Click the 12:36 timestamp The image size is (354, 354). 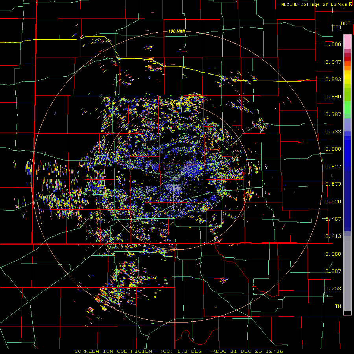(x=274, y=351)
